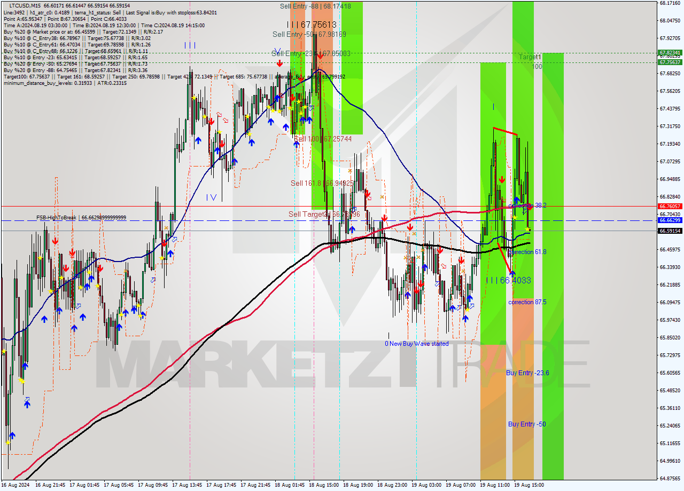Click the '16 Aug 2024' time axis label

pos(15,485)
